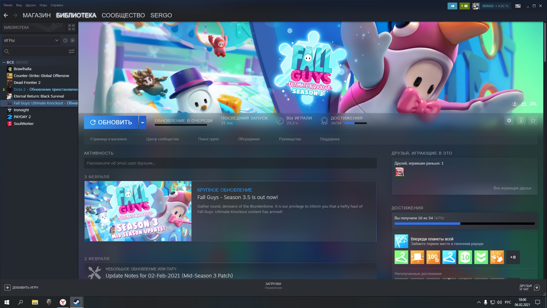The width and height of the screenshot is (547, 308).
Task: Open the Центр сообщества link
Action: 162,139
